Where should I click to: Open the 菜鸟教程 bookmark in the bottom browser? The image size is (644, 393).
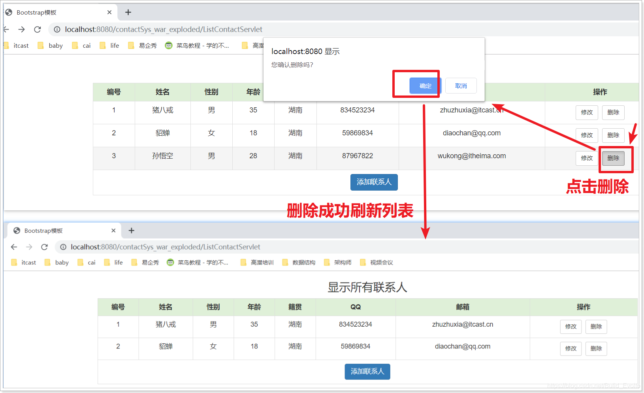tap(198, 262)
